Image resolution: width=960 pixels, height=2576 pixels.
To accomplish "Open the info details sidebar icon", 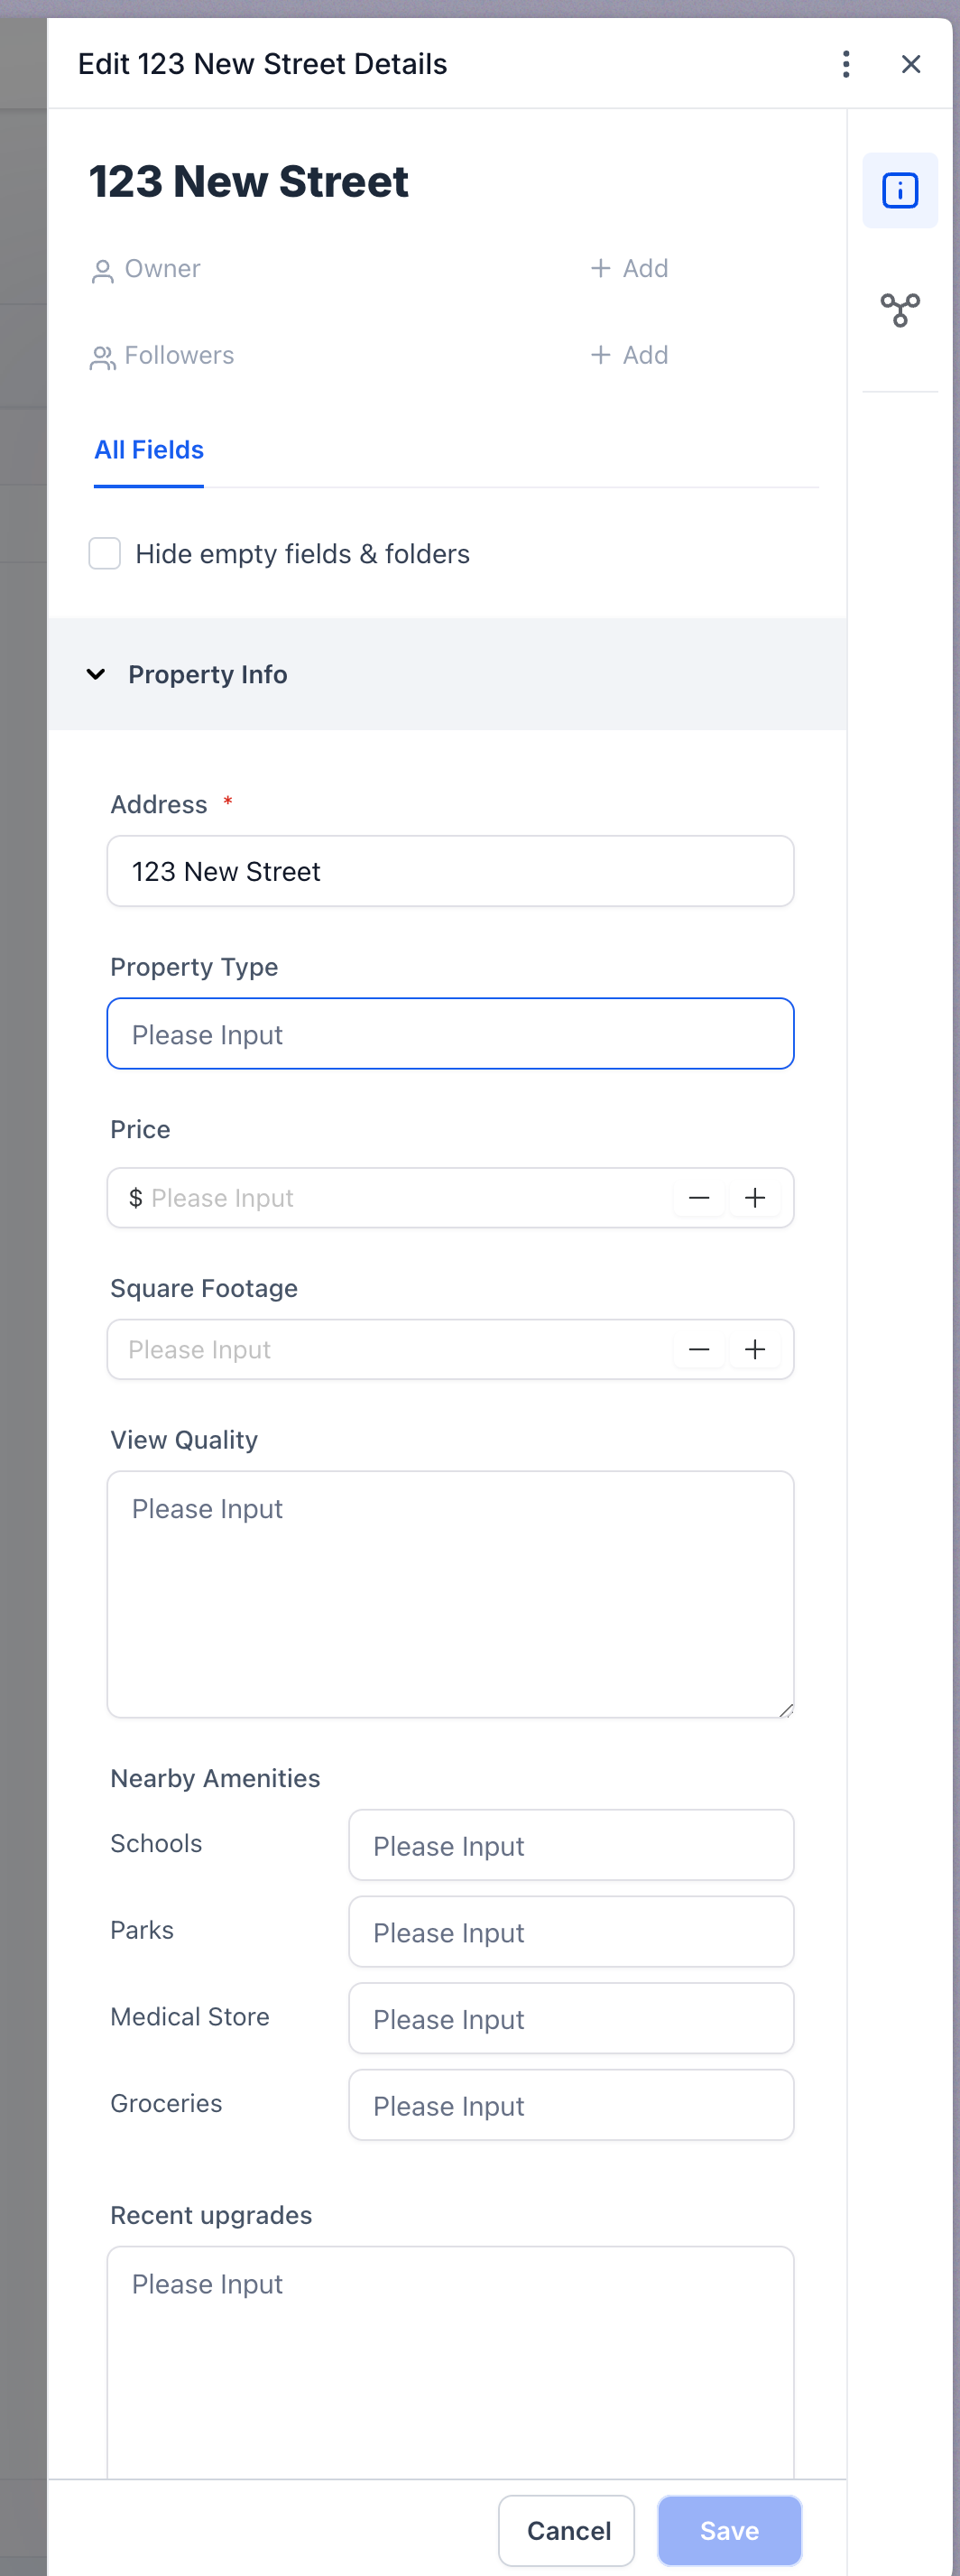I will pyautogui.click(x=899, y=190).
